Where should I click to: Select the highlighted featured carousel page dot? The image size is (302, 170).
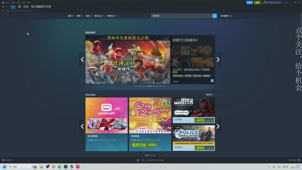(149, 86)
